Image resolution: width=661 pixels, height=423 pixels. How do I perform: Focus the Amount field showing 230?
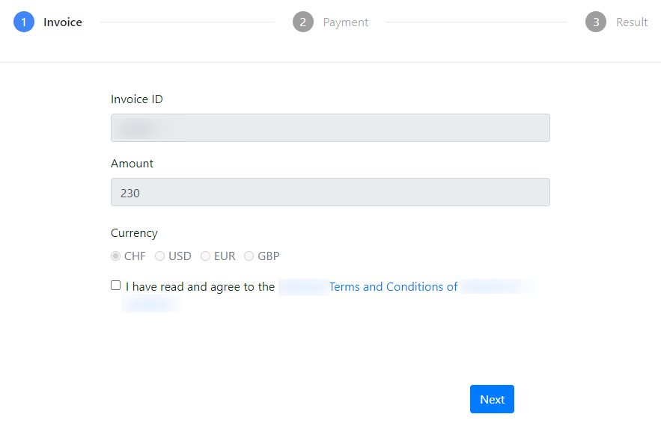tap(330, 192)
